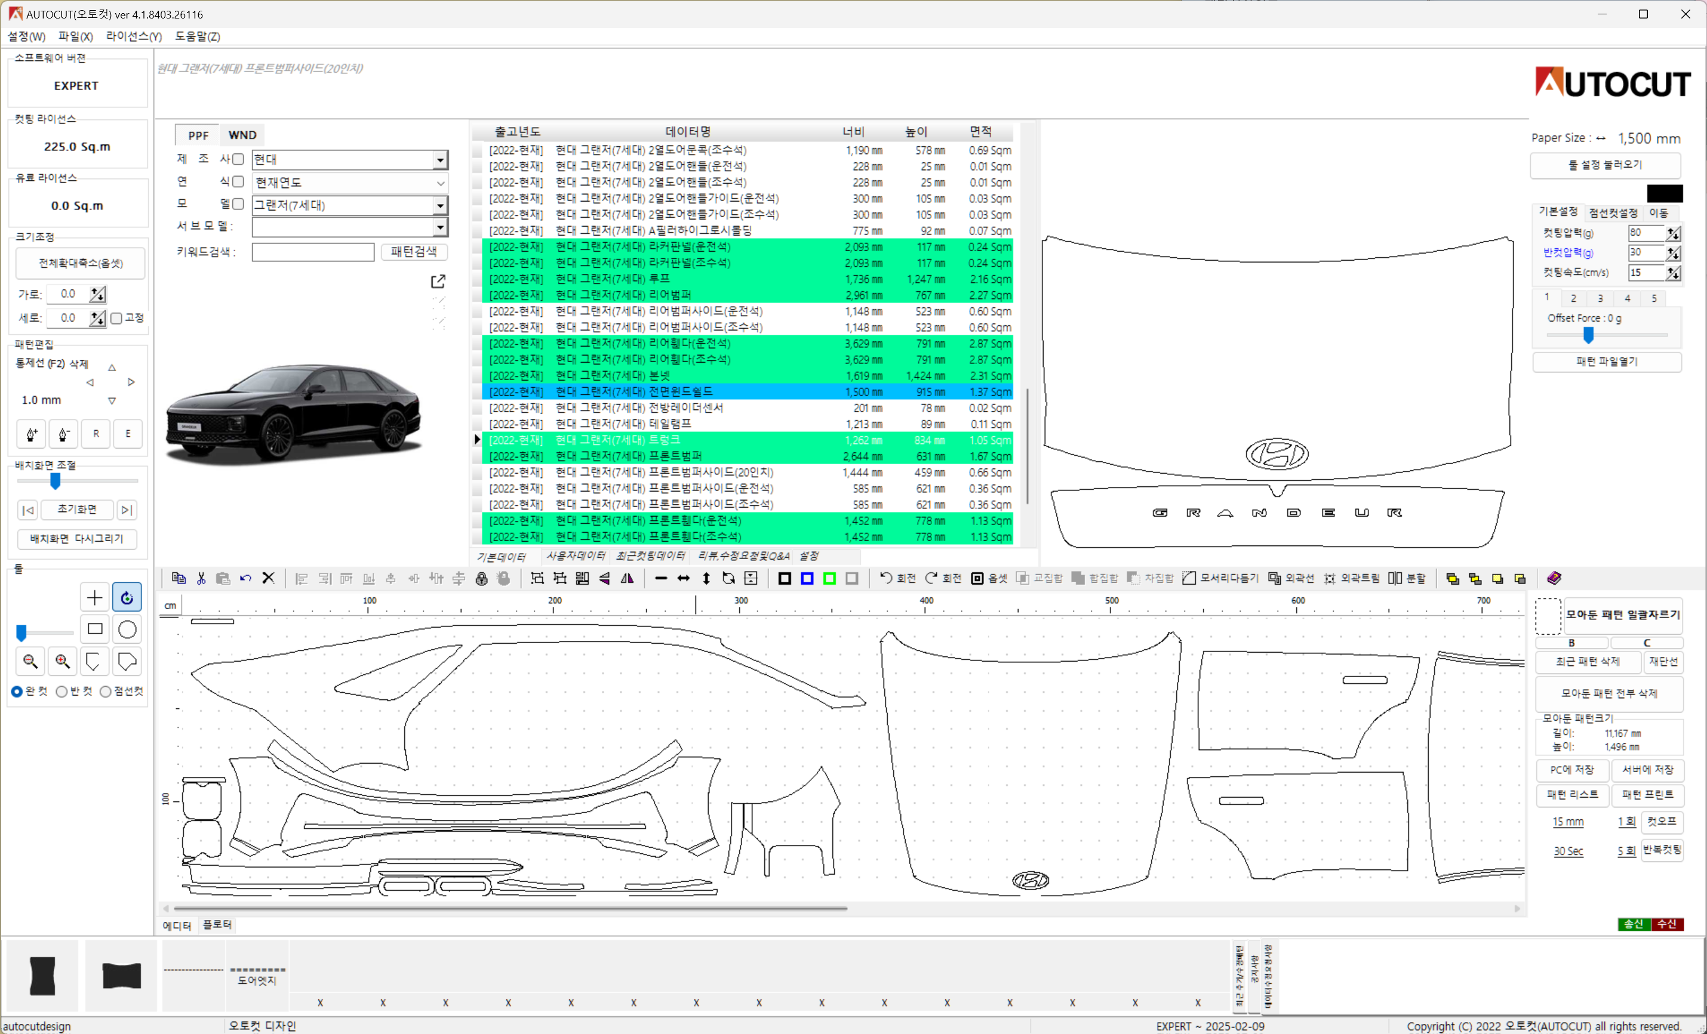
Task: Select the rotate tool with green dot
Action: (127, 597)
